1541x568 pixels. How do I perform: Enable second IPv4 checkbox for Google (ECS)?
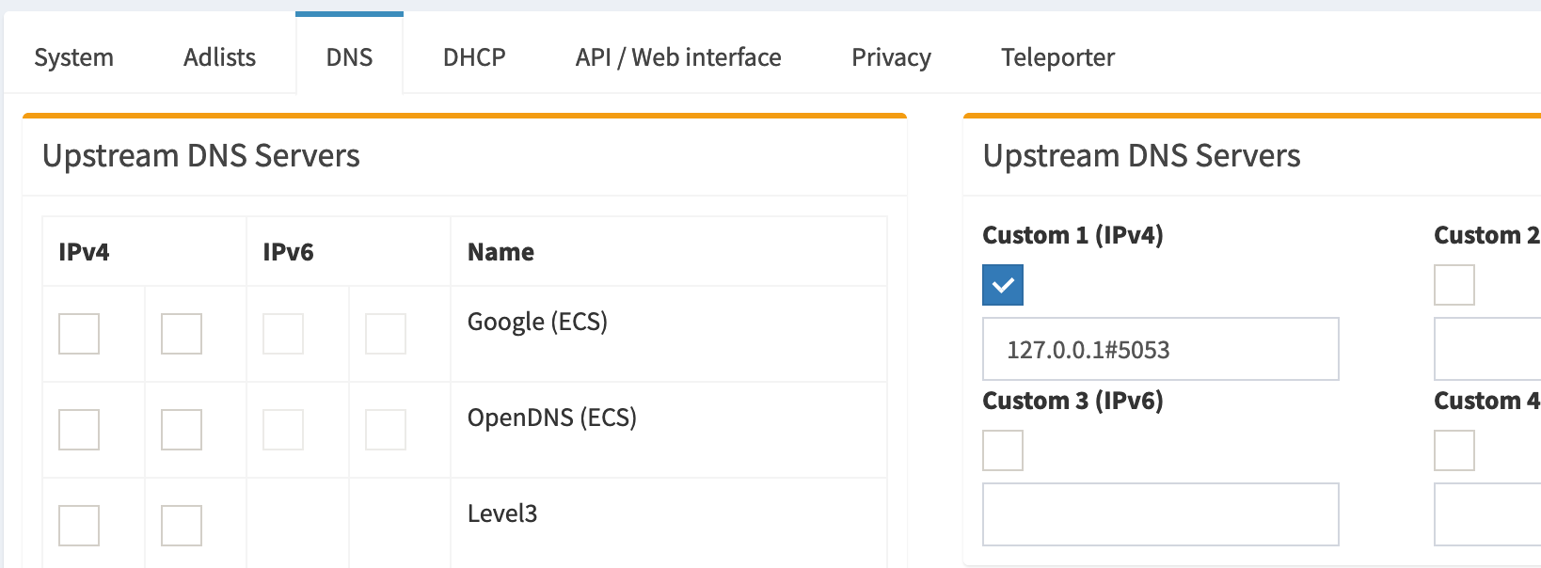tap(182, 334)
